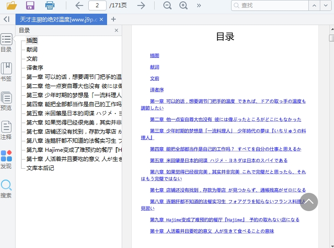Click the zoom out magnifier icon
This screenshot has height=248, width=334.
click(x=167, y=5)
